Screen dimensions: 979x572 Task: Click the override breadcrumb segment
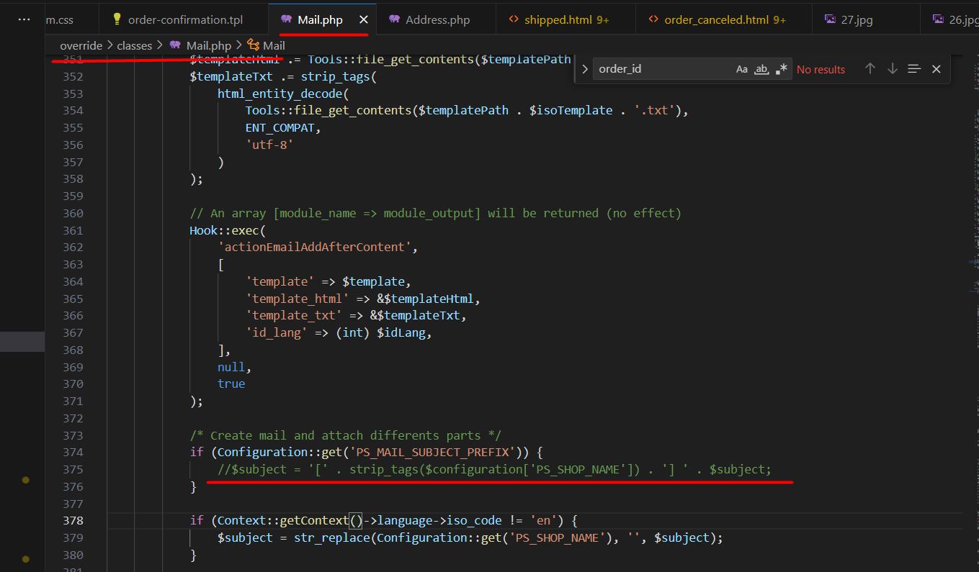click(x=81, y=45)
